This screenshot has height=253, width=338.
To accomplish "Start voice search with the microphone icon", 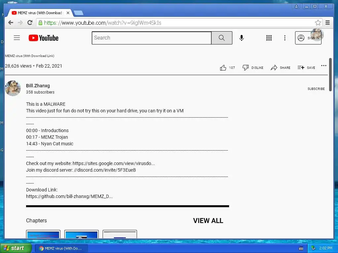I will coord(242,38).
